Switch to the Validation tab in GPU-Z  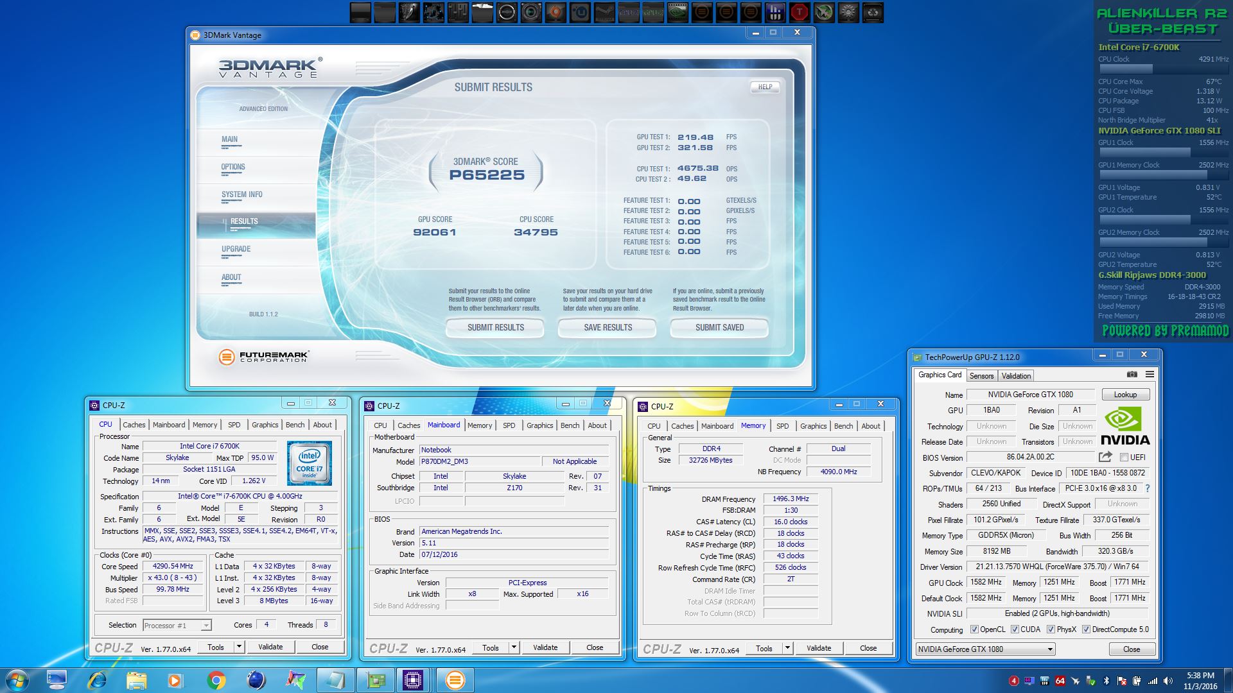tap(1016, 376)
